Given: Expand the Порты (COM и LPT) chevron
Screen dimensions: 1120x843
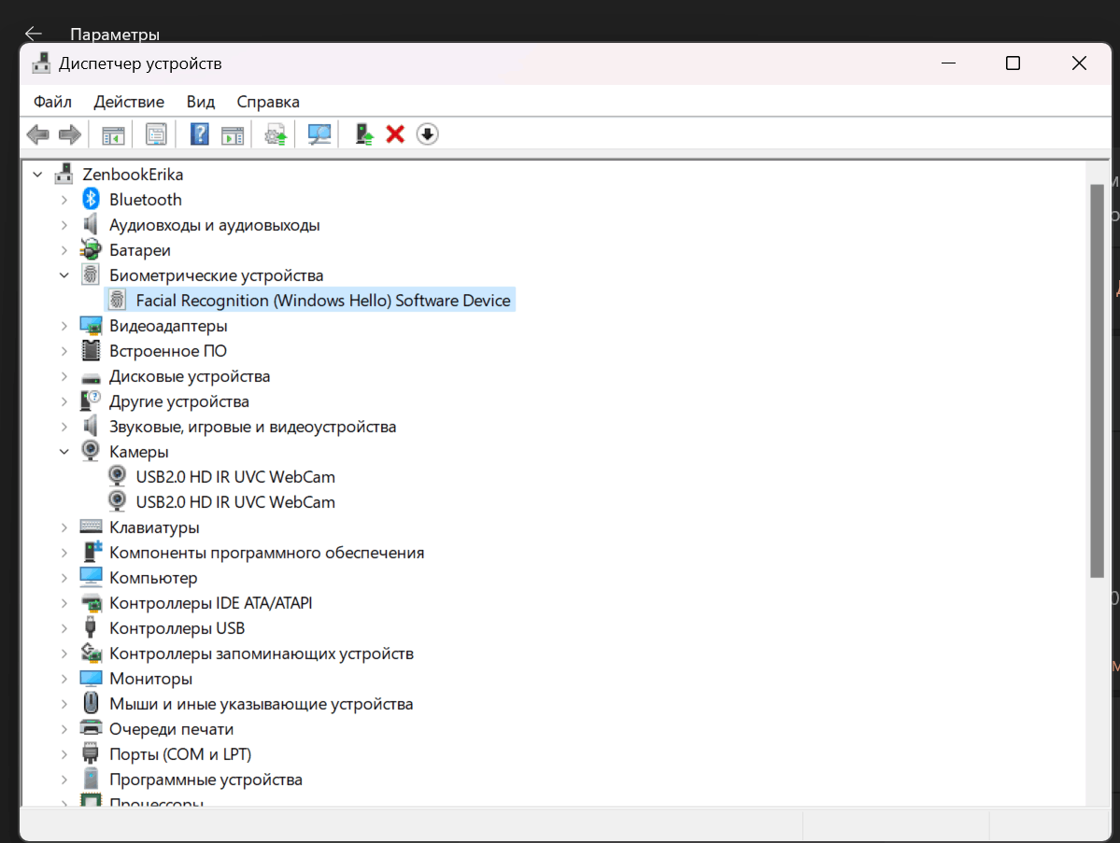Looking at the screenshot, I should click(x=64, y=753).
